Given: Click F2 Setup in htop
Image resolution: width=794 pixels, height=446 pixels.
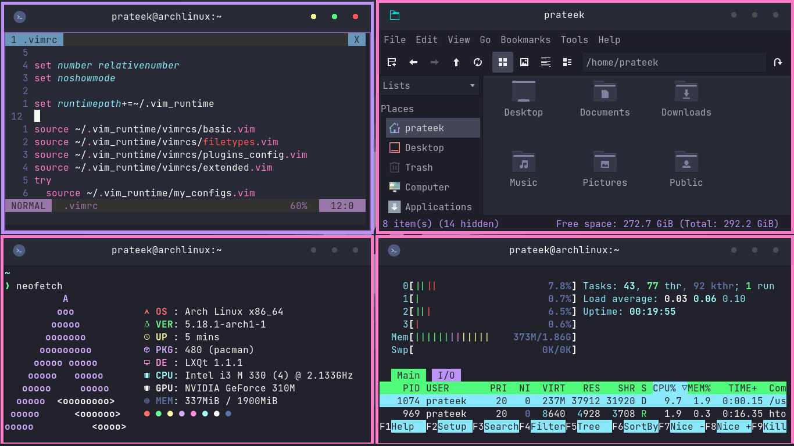Looking at the screenshot, I should (449, 426).
